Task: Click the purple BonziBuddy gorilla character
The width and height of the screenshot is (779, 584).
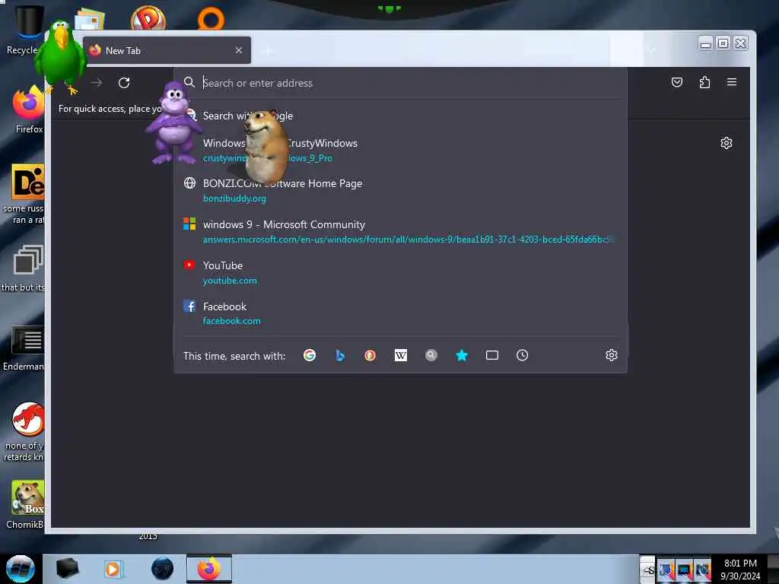Action: 173,123
